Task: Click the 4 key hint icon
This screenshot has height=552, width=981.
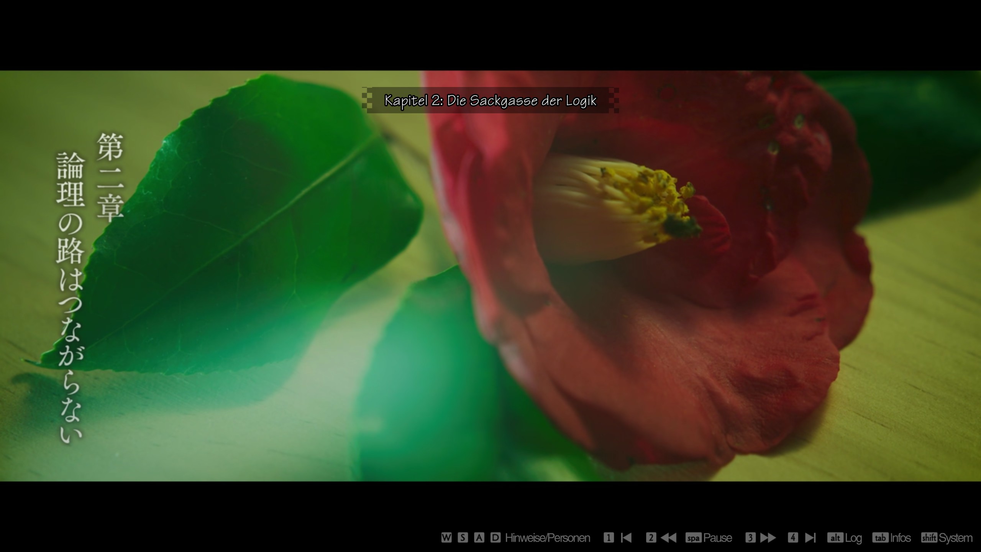Action: [x=793, y=538]
